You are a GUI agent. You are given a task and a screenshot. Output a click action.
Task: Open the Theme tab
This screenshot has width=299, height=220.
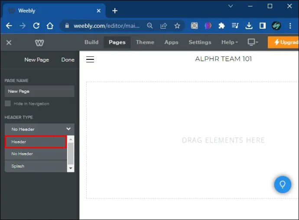(x=145, y=42)
